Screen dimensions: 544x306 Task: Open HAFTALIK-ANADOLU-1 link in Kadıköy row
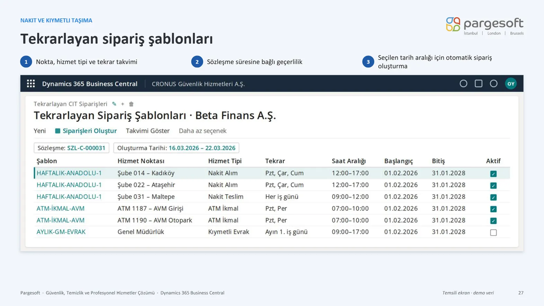69,173
